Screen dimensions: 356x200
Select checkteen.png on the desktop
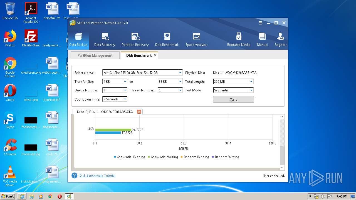coord(31,67)
